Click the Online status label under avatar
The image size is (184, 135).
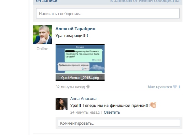pyautogui.click(x=42, y=49)
